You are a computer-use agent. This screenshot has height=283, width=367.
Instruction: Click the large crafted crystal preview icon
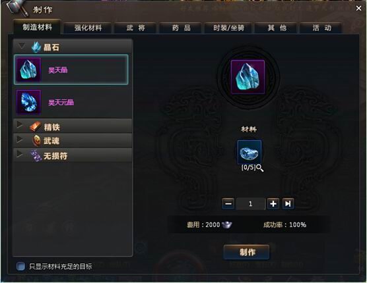pos(248,77)
